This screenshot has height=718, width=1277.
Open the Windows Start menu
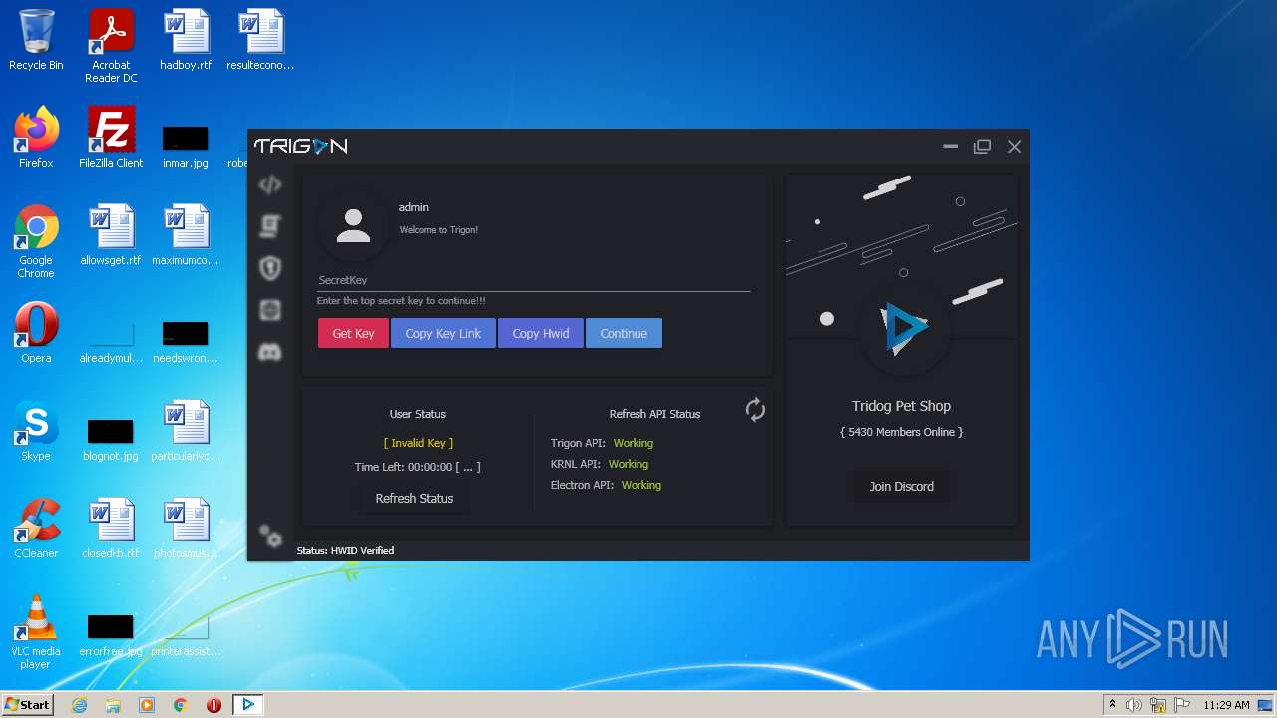pos(27,704)
